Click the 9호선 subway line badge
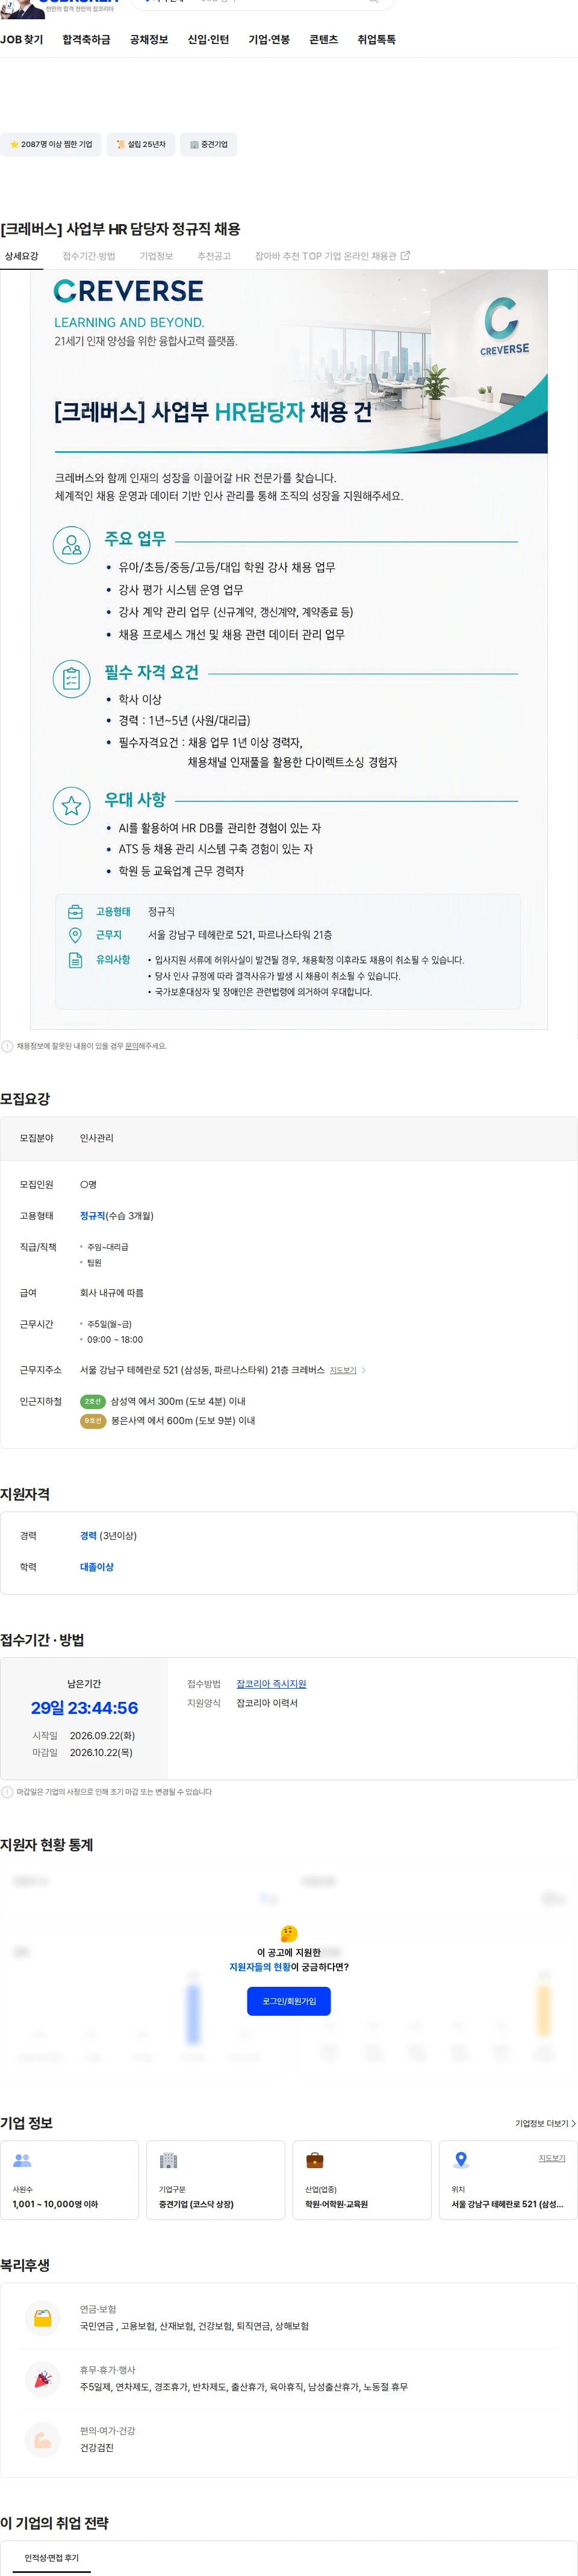Screen dimensions: 578x2576 pos(93,1421)
